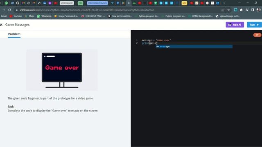262x147 pixels.
Task: Switch to the purple circle icon tab
Action: click(x=50, y=3)
